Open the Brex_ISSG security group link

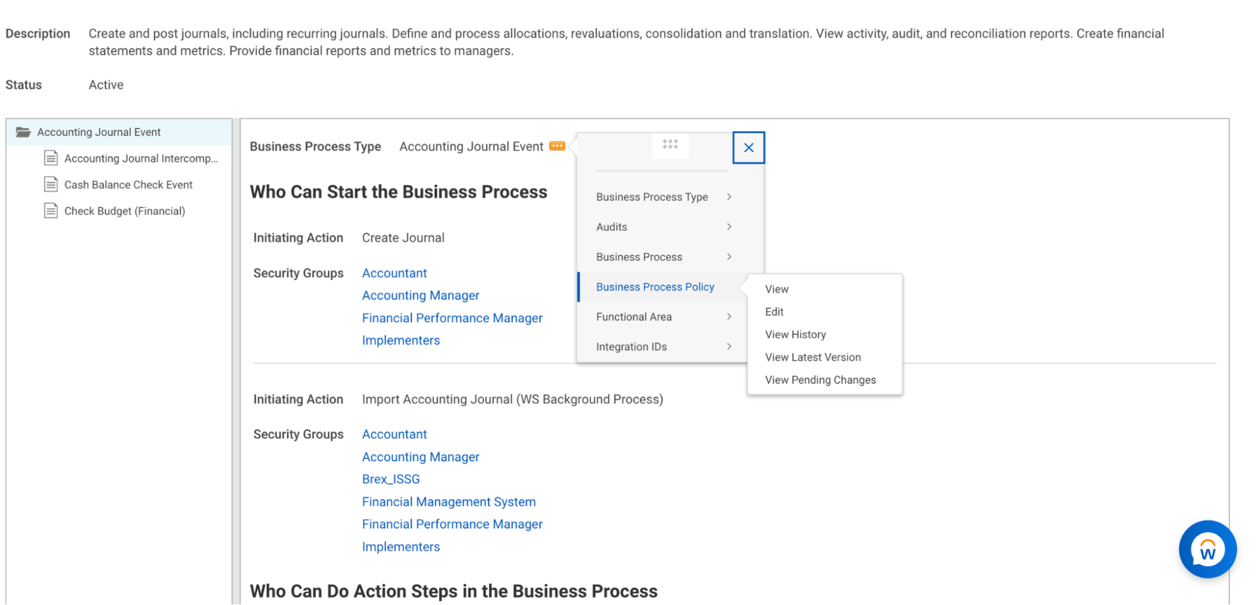pyautogui.click(x=390, y=479)
